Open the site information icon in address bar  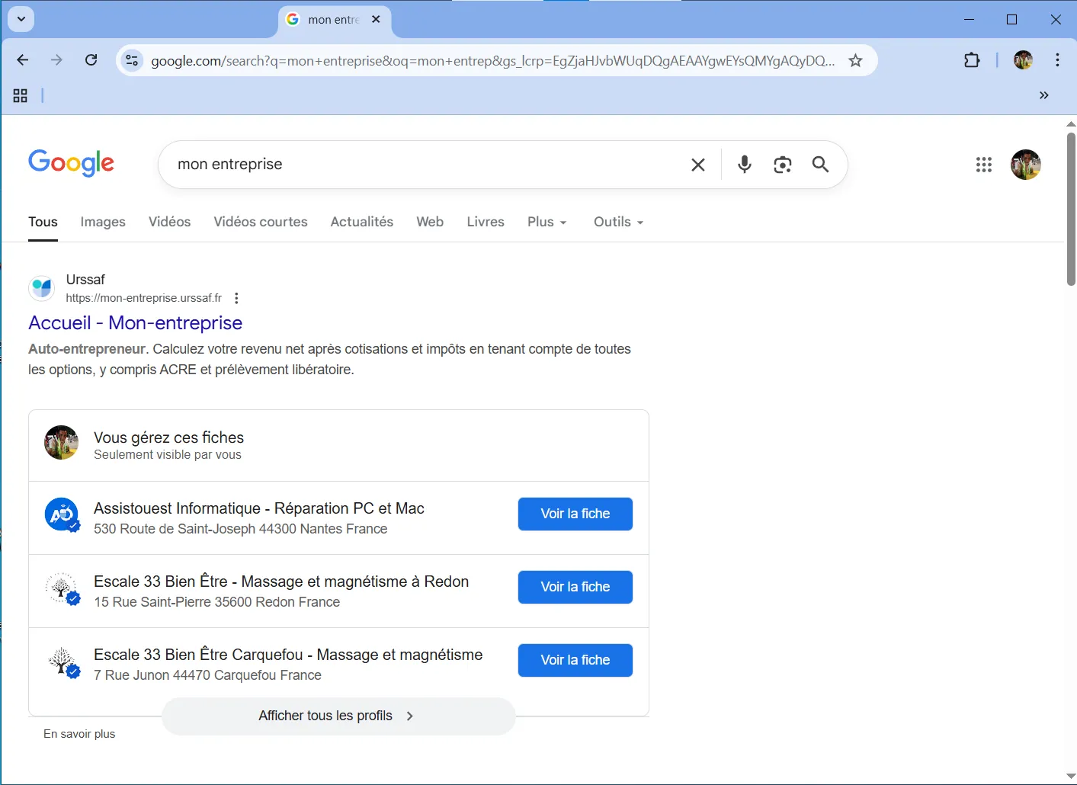pyautogui.click(x=132, y=60)
